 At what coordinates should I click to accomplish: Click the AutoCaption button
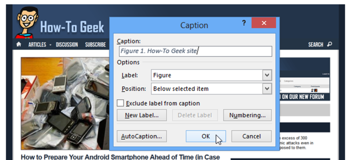pos(142,136)
